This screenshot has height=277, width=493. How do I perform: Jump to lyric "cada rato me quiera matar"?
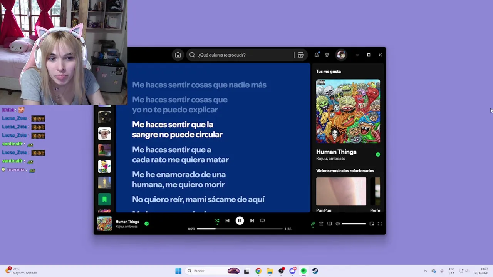pos(180,160)
